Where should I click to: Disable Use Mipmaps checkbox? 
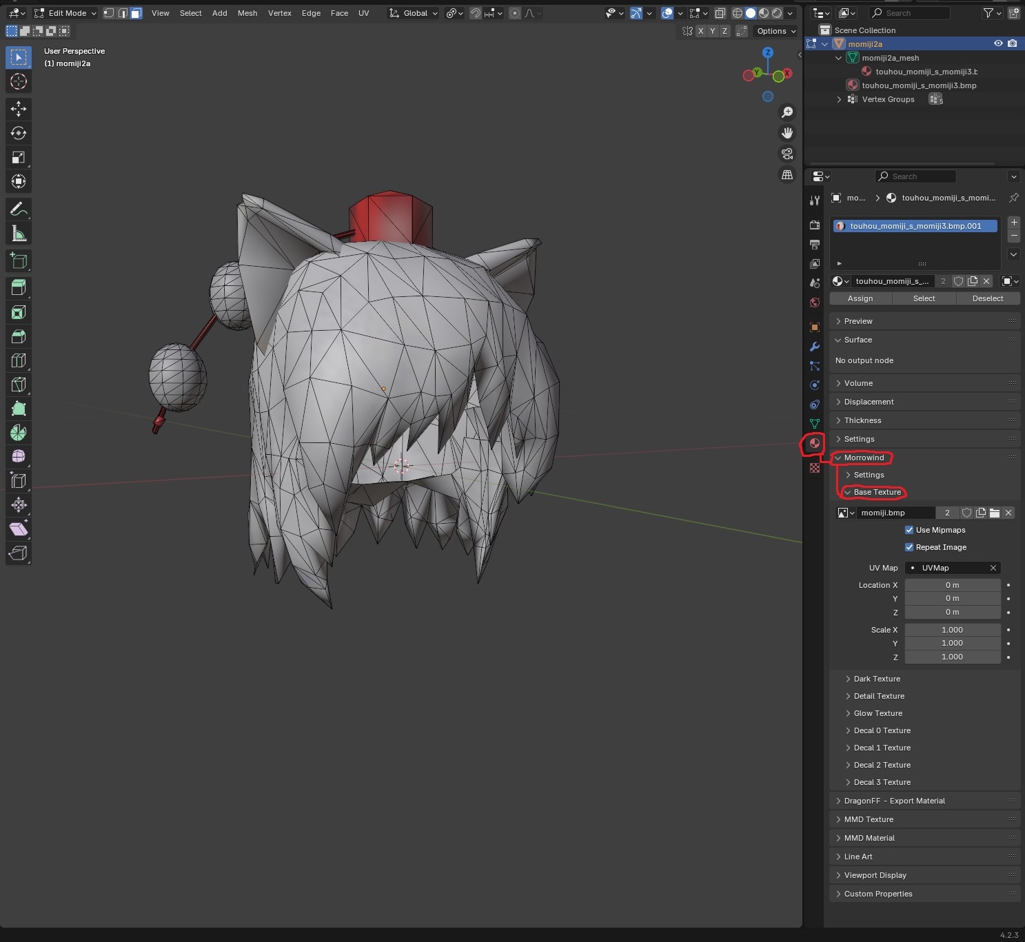909,530
